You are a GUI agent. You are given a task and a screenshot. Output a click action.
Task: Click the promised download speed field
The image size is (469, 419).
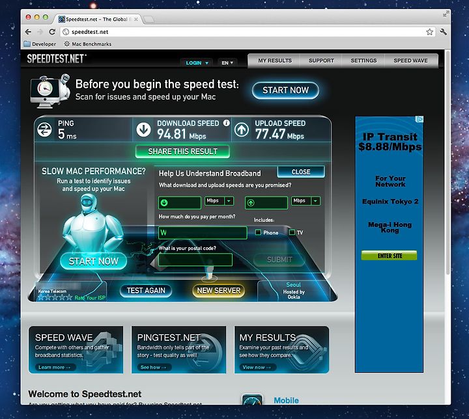click(180, 203)
